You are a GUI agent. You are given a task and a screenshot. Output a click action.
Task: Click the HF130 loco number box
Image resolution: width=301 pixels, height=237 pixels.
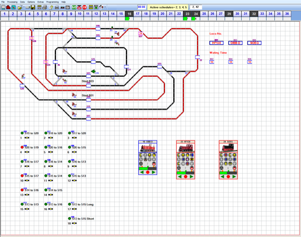click(x=217, y=43)
